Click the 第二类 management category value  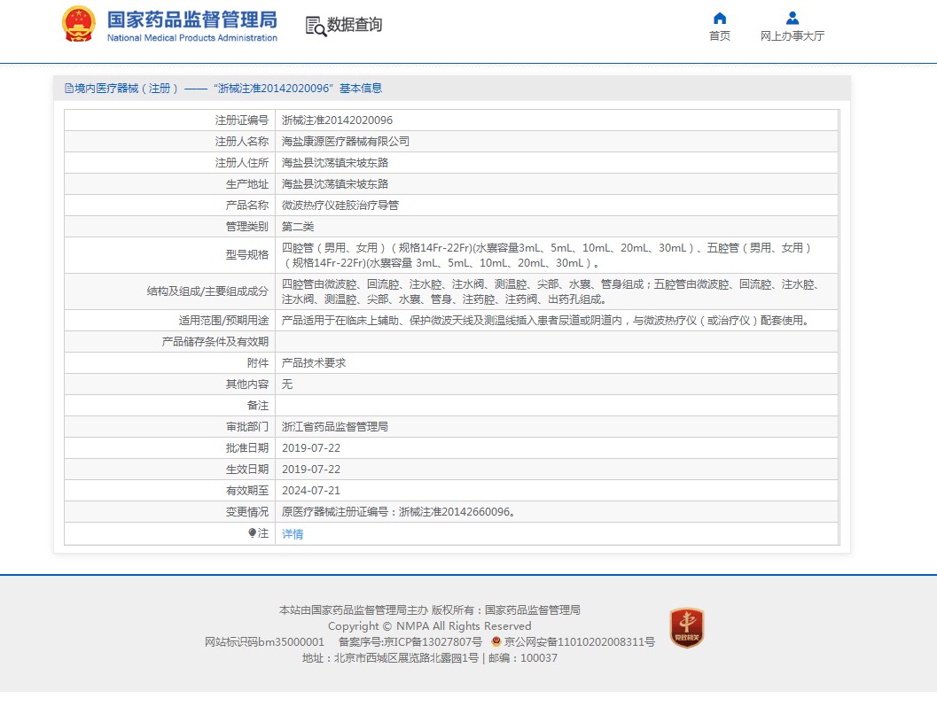point(298,227)
